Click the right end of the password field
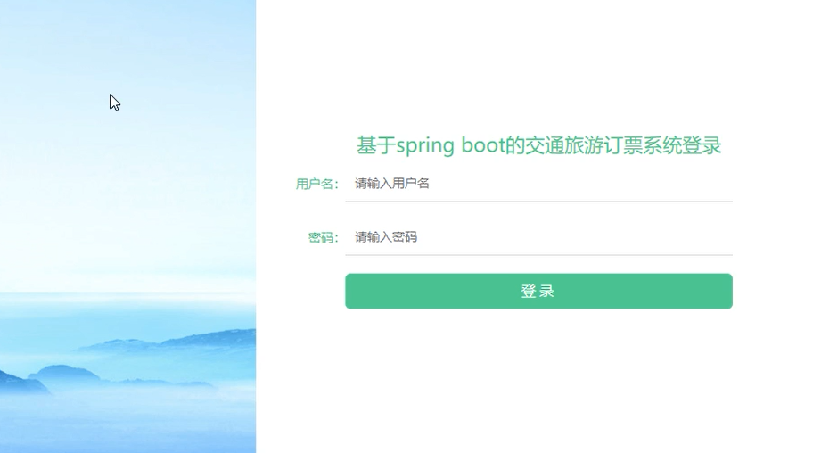This screenshot has width=821, height=453. coord(723,237)
